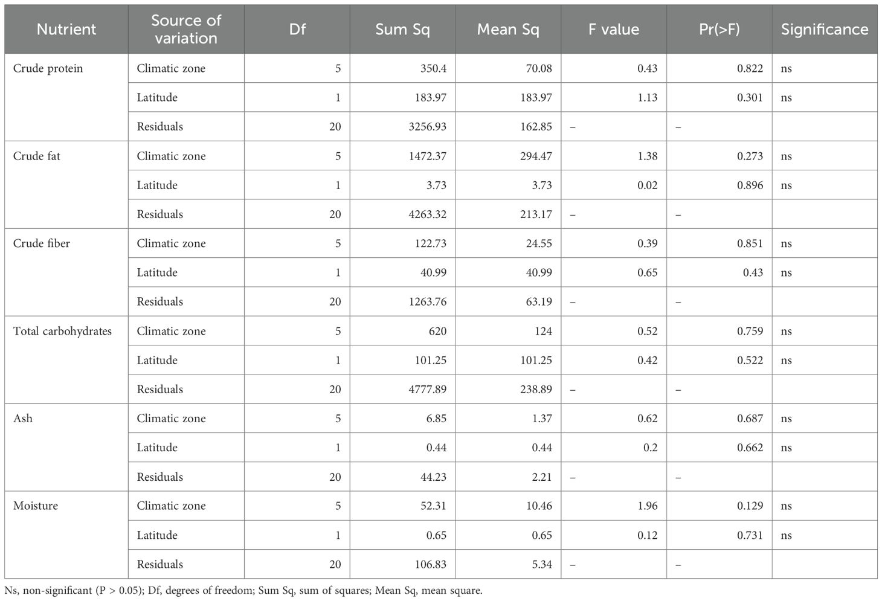
Task: Click the footnote explaining Ns abbreviation
Action: tap(243, 591)
